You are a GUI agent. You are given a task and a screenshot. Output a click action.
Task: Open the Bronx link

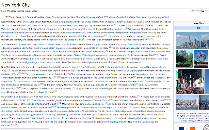pos(39,48)
